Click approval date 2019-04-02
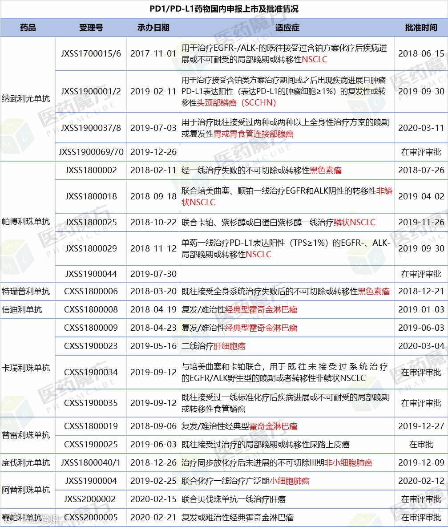448x527 pixels. point(421,196)
